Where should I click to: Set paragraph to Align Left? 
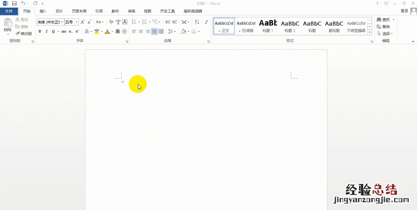pos(134,31)
